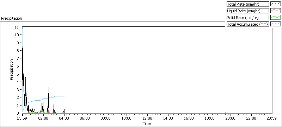The height and width of the screenshot is (127, 282).
Task: Click the 12:00 time axis marker
Action: [x=147, y=118]
